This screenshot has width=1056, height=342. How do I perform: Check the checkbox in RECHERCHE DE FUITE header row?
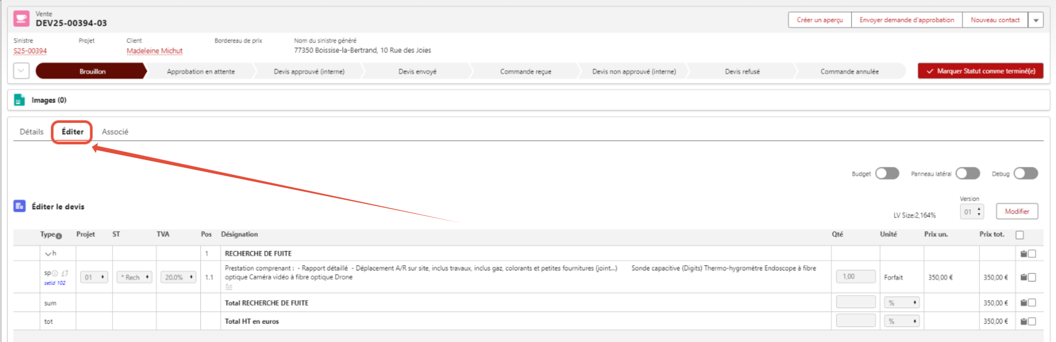[x=1032, y=254]
